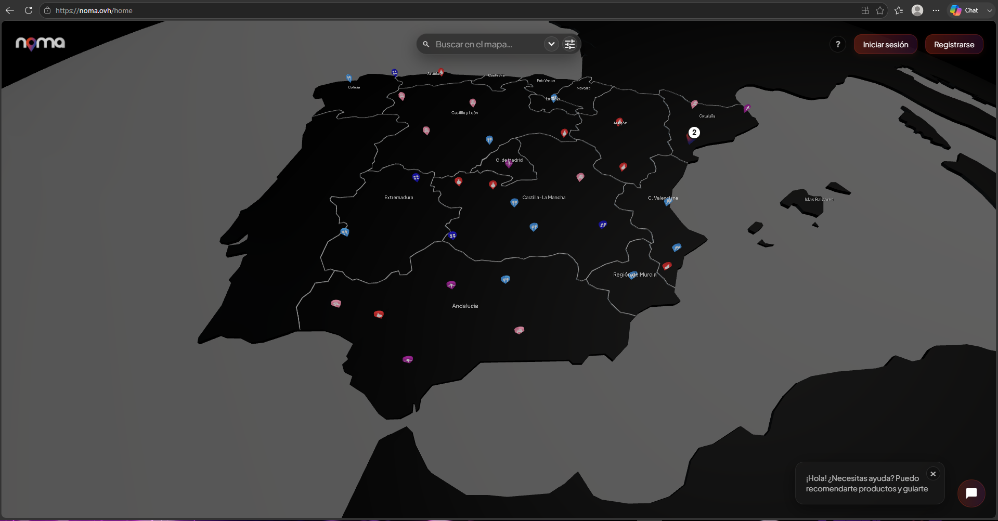Click the noma logo
Viewport: 998px width, 521px height.
[40, 43]
